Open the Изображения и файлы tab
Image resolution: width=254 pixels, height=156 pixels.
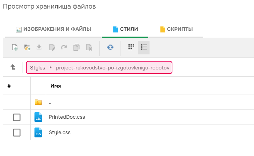54,29
